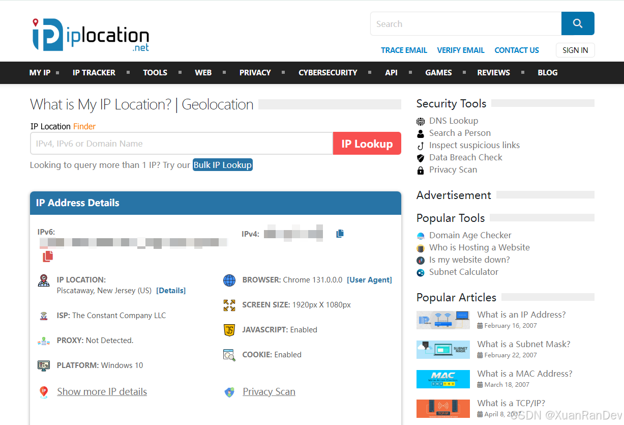624x425 pixels.
Task: Open the IP TRACKER menu item
Action: [x=94, y=73]
